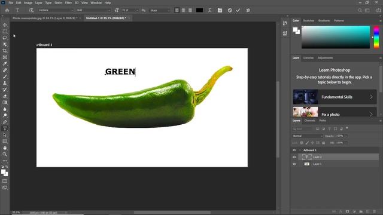The width and height of the screenshot is (383, 215).
Task: Open the anti-aliasing Sharp dropdown
Action: tap(160, 10)
